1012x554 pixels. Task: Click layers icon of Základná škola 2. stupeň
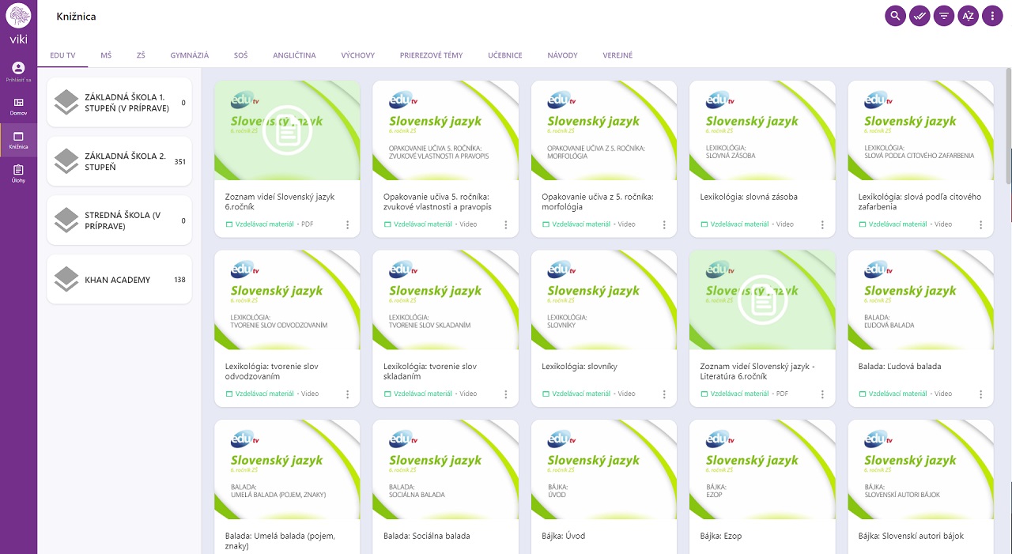point(66,162)
